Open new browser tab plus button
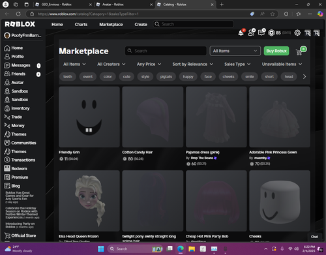The width and height of the screenshot is (326, 255). pyautogui.click(x=222, y=5)
